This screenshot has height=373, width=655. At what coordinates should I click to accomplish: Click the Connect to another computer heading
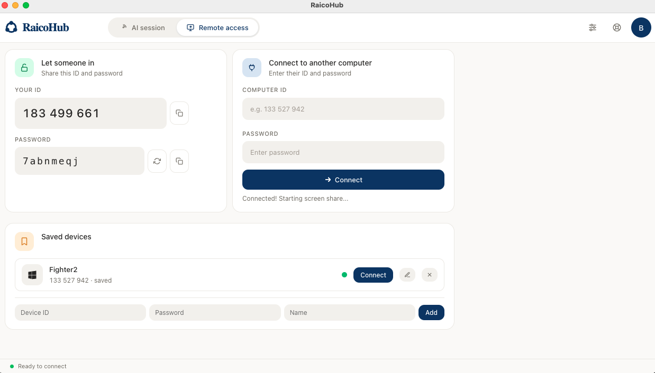click(x=320, y=63)
